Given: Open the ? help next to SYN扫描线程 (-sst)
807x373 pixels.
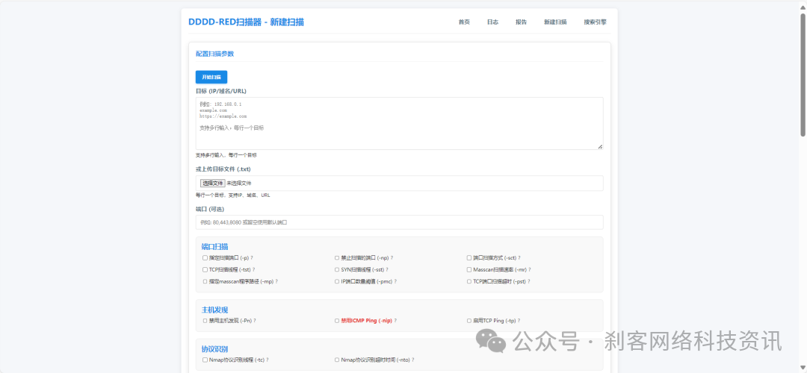Looking at the screenshot, I should (x=386, y=270).
